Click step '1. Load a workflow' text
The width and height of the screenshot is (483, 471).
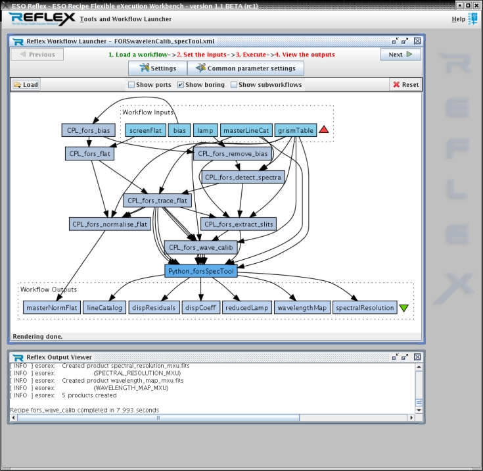tap(138, 55)
